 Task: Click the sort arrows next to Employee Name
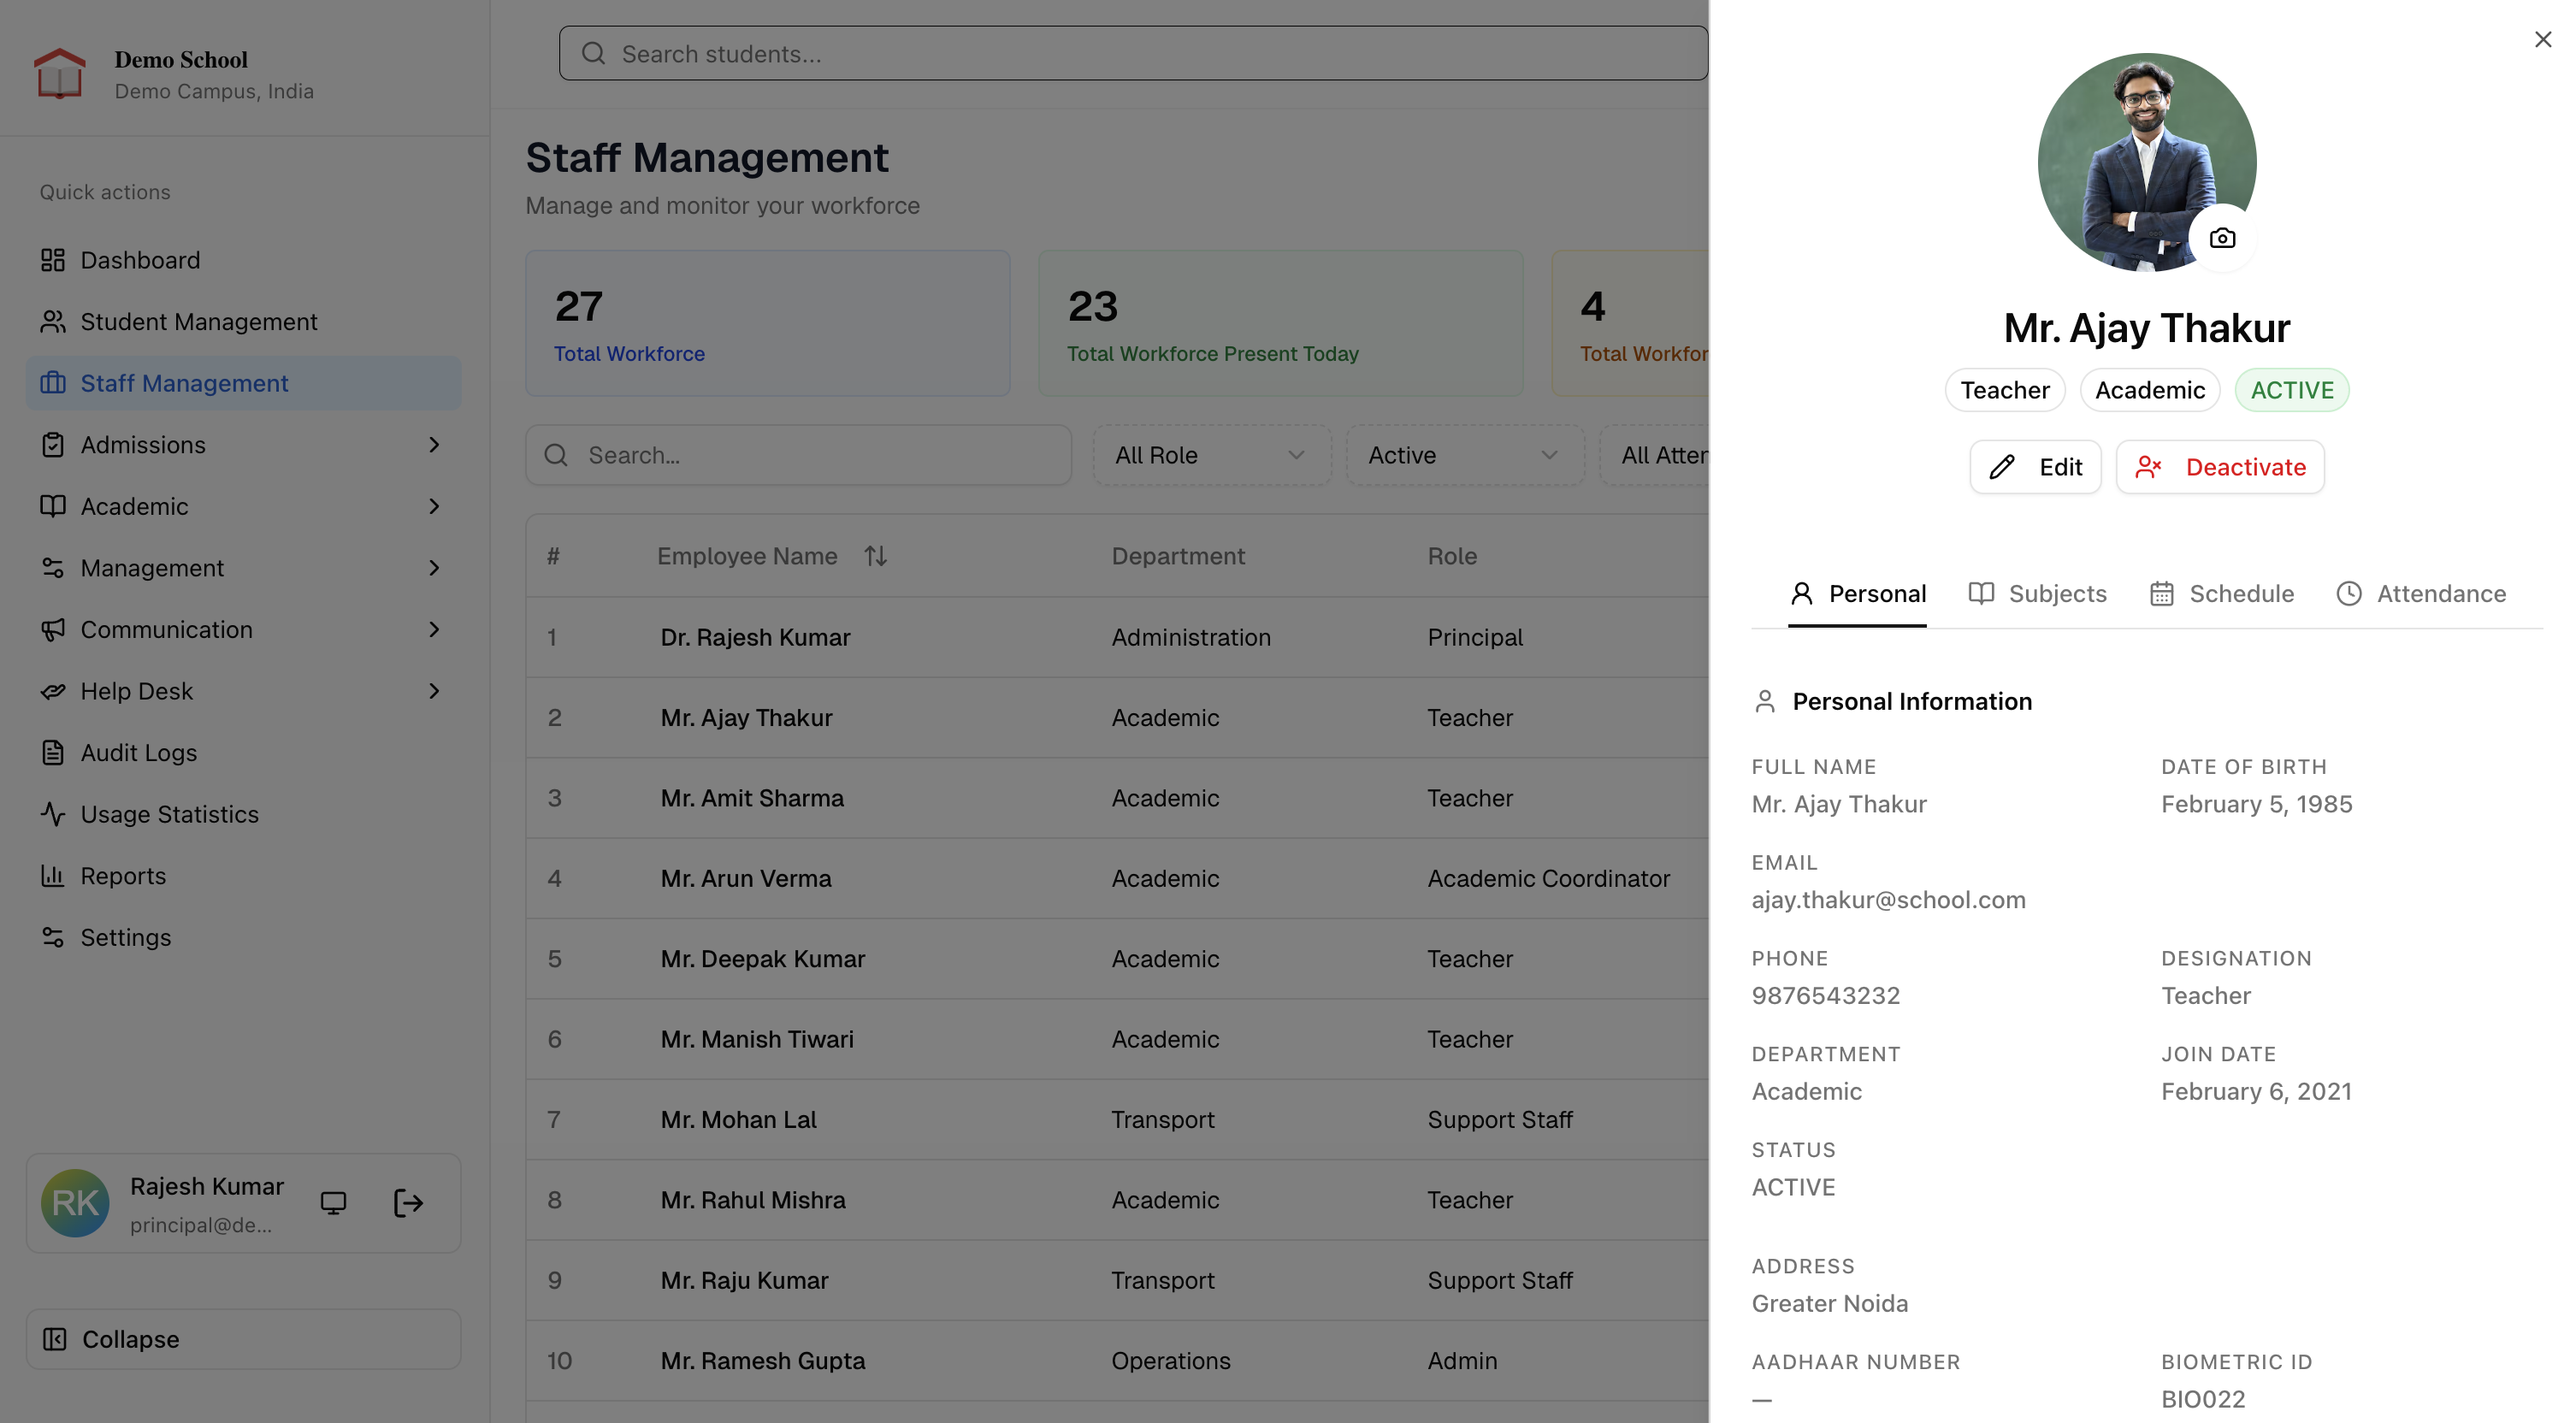tap(875, 556)
